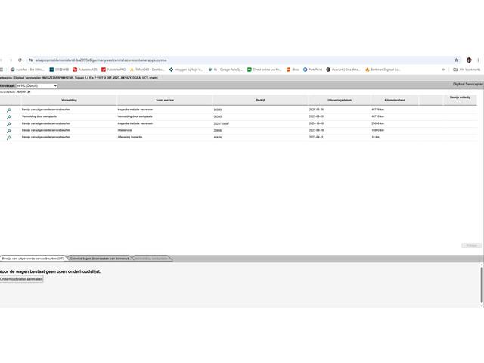Open the PartsPoint bookmark

(312, 70)
